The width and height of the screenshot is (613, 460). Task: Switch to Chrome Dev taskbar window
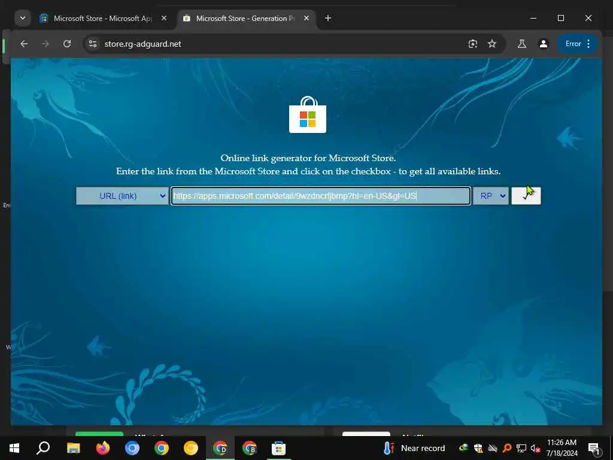tap(220, 448)
